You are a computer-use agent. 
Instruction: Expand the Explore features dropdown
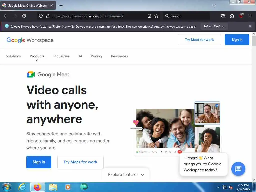126,174
